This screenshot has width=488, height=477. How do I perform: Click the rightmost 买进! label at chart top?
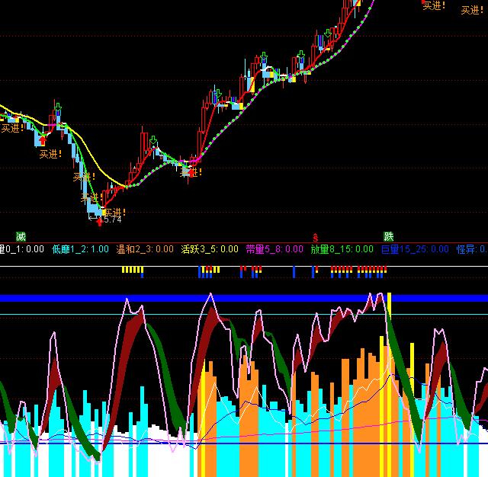tap(473, 11)
